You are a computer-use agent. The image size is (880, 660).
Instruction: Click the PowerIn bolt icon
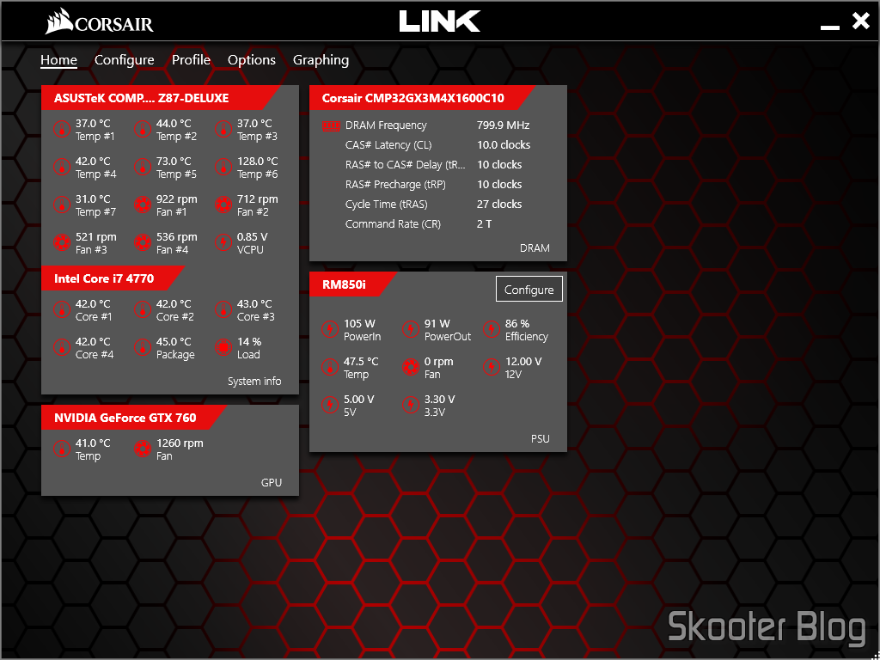(x=329, y=329)
